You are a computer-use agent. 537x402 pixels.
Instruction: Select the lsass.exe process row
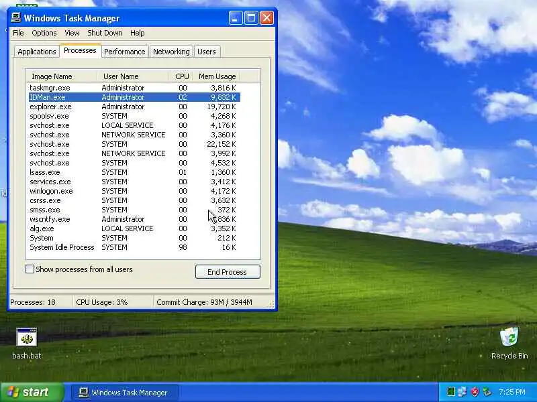134,172
